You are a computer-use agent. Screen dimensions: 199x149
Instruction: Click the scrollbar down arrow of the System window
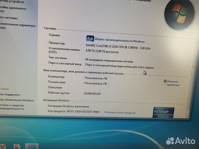[x=187, y=116]
